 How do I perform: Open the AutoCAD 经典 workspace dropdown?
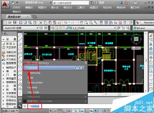click(x=21, y=28)
